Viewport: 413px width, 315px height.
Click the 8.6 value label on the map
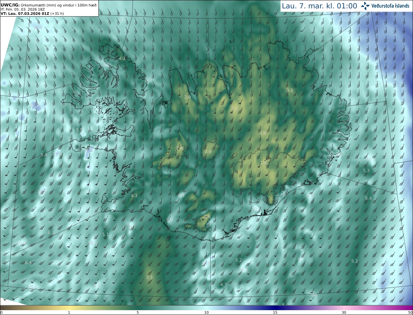(314, 295)
